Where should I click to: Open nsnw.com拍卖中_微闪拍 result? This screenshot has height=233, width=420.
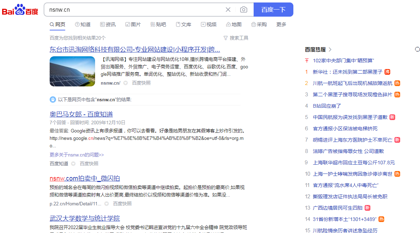click(x=85, y=178)
